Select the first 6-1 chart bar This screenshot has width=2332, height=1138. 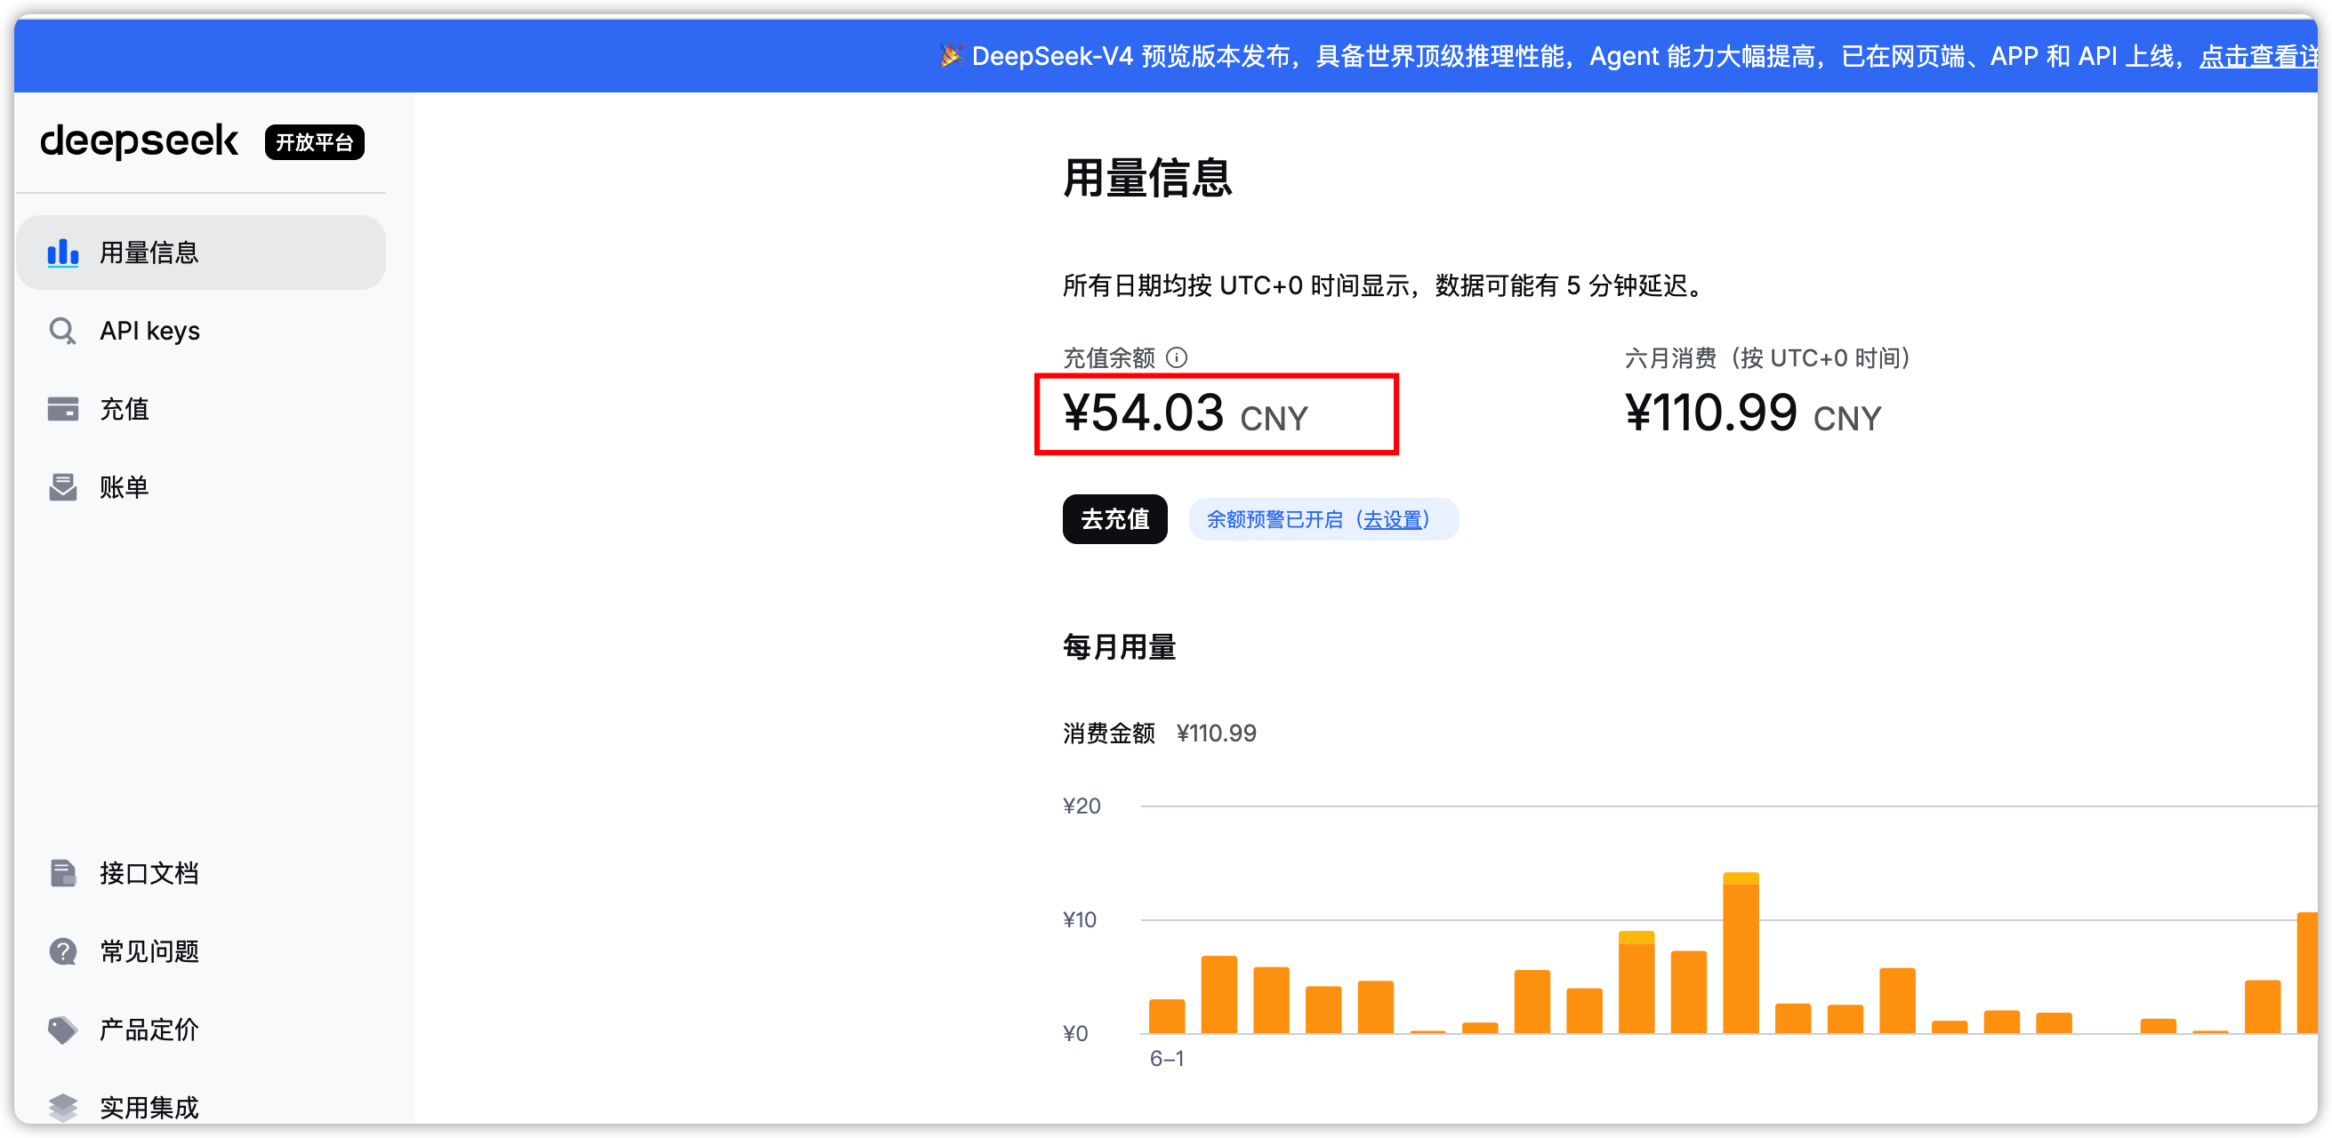1166,1016
